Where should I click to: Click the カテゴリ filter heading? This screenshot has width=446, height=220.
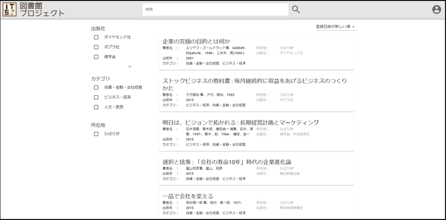point(100,79)
